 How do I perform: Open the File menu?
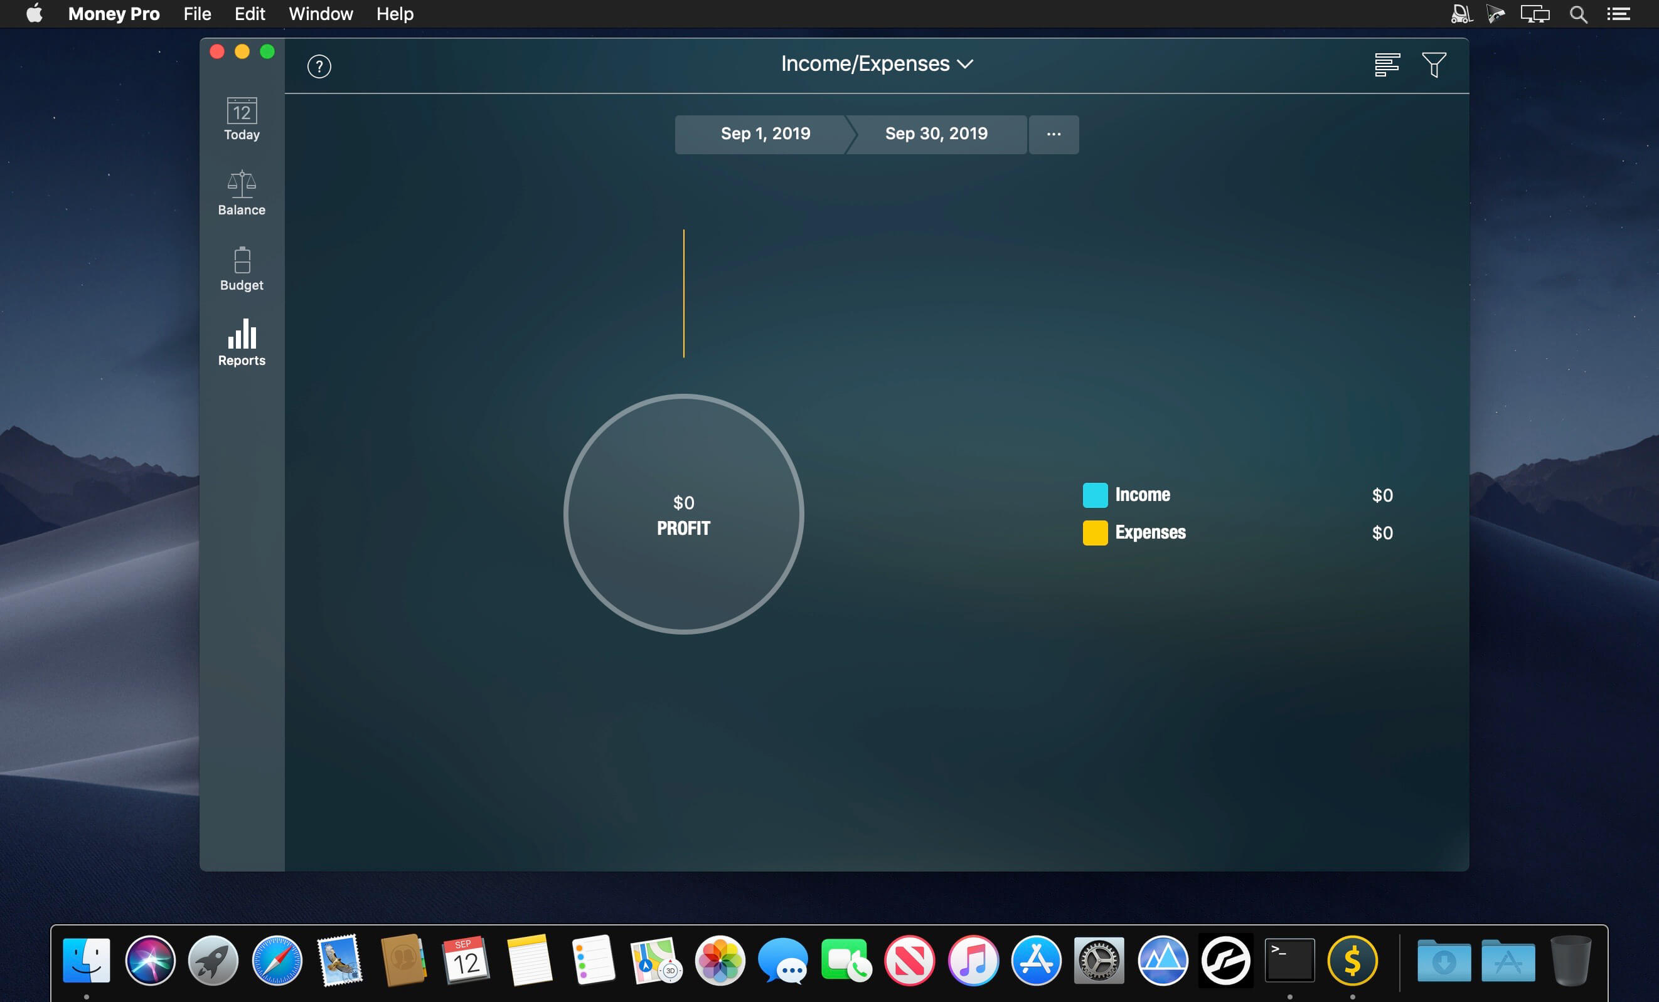click(x=197, y=14)
